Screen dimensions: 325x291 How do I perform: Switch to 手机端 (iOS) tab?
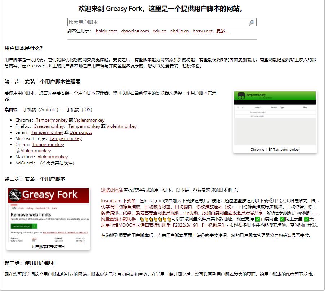80,110
